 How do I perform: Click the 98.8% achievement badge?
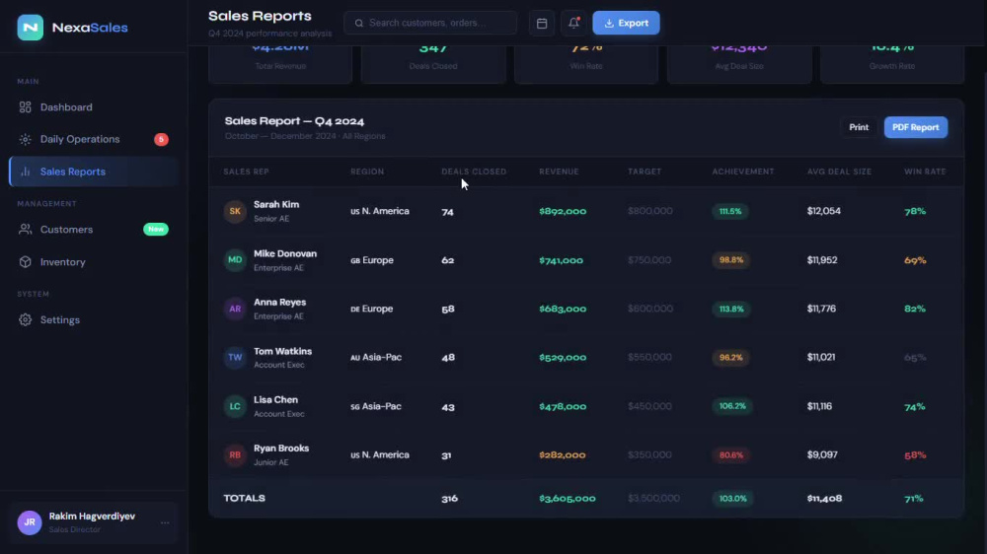click(x=730, y=259)
